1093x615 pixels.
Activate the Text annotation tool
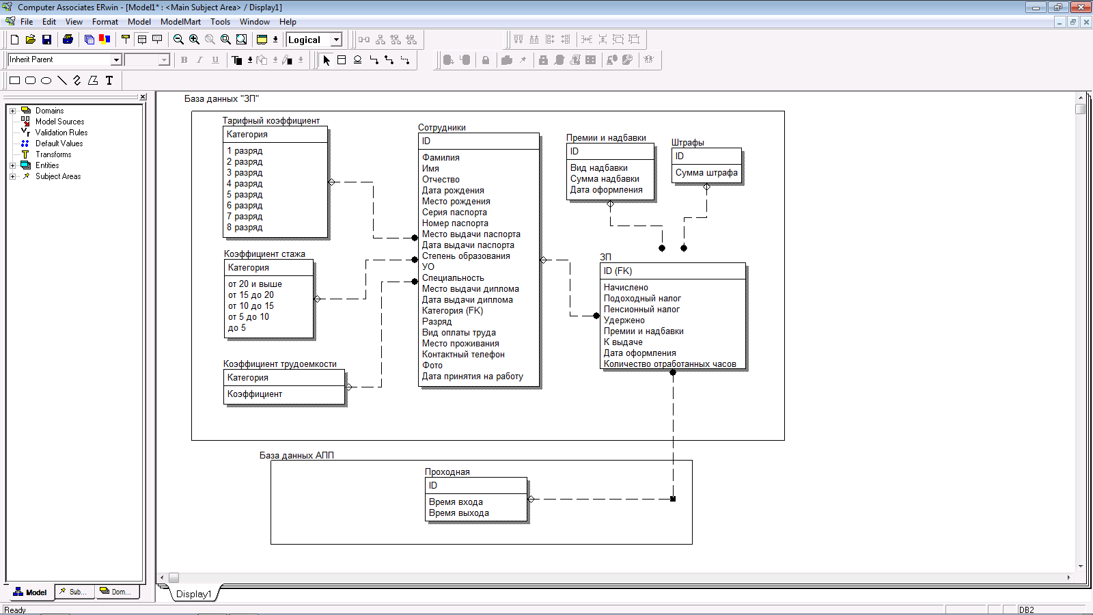click(109, 81)
